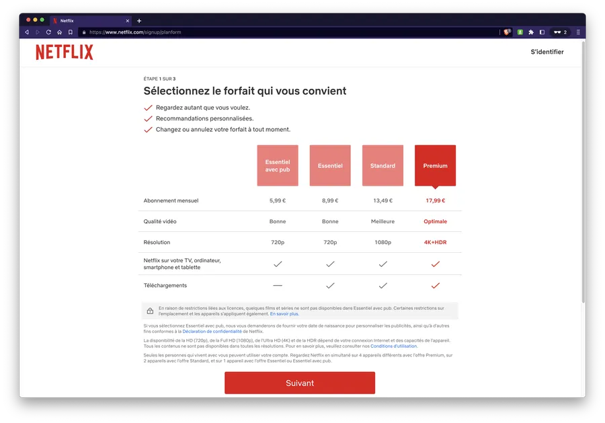Viewport: 605px width, 423px height.
Task: Click the Optimale video quality cell
Action: (435, 221)
